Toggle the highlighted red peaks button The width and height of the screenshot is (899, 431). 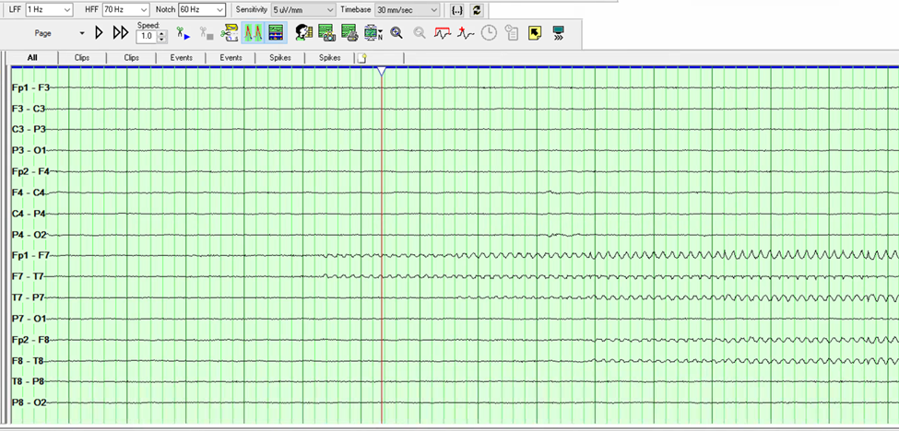coord(253,33)
